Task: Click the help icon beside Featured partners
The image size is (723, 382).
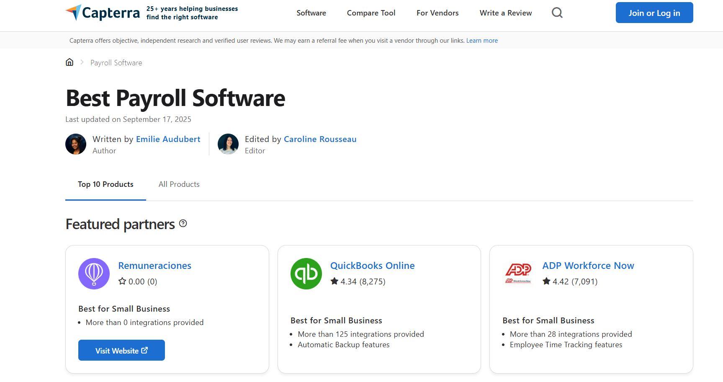Action: click(x=183, y=224)
